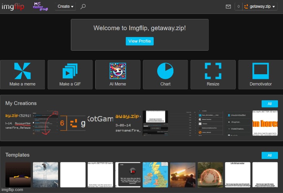Select the imgflip offline error template
Image resolution: width=283 pixels, height=193 pixels.
point(128,174)
